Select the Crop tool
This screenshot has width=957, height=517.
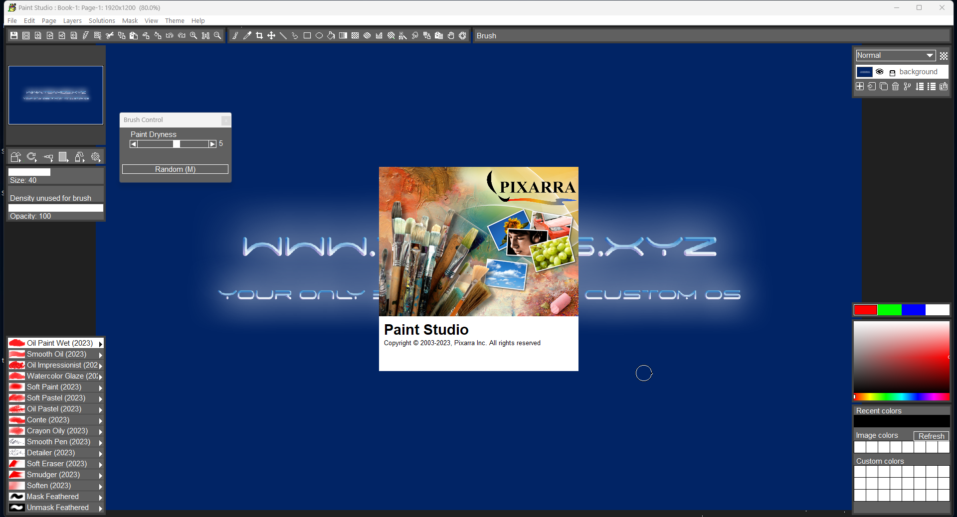tap(259, 35)
